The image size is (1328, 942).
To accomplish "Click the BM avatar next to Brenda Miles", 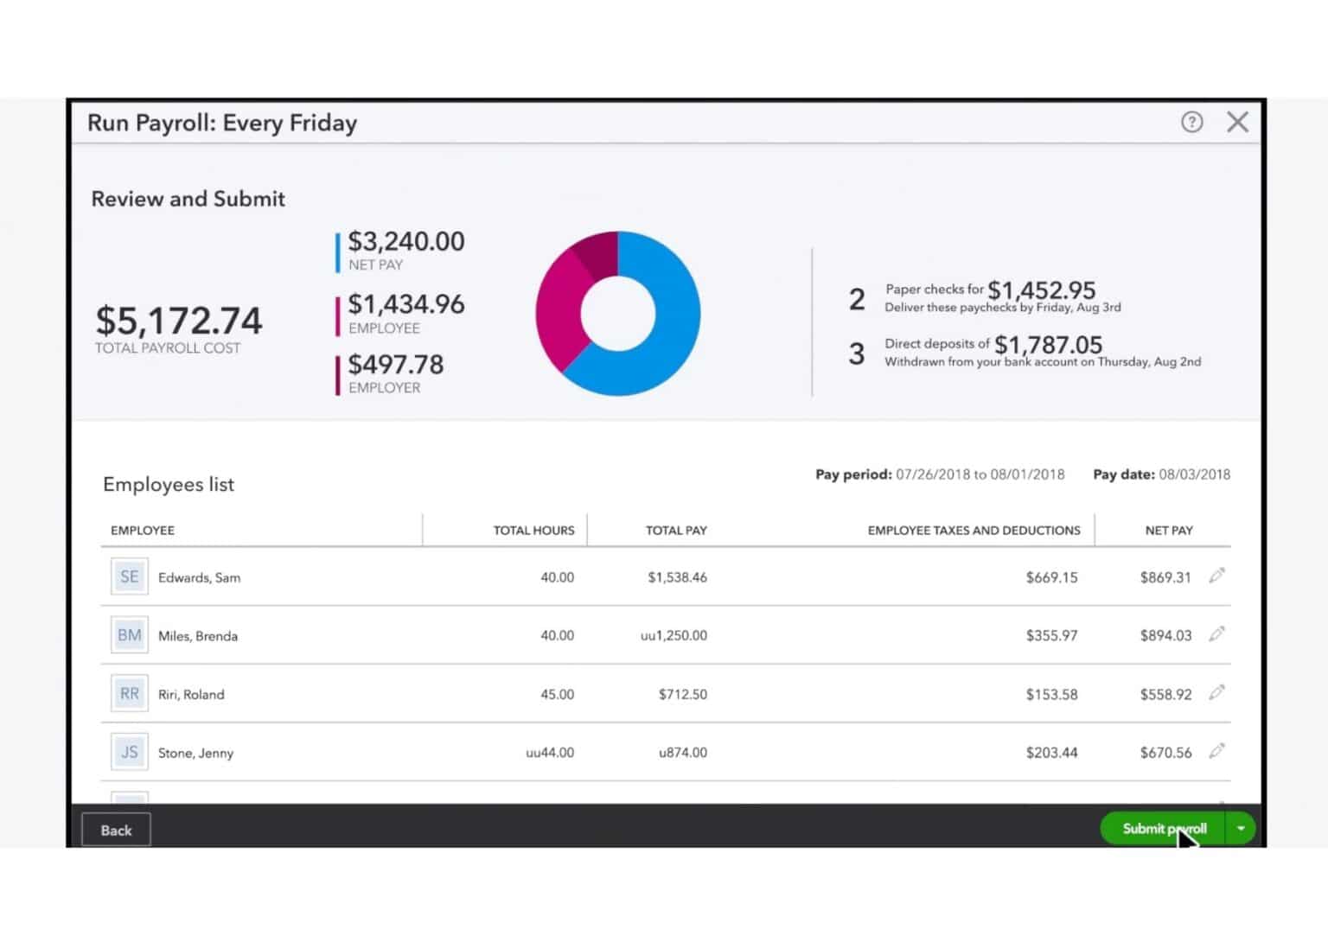I will coord(128,634).
